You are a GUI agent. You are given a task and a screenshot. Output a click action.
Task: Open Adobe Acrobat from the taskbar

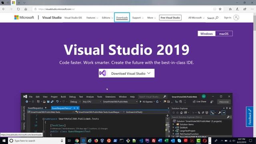pyautogui.click(x=192, y=140)
